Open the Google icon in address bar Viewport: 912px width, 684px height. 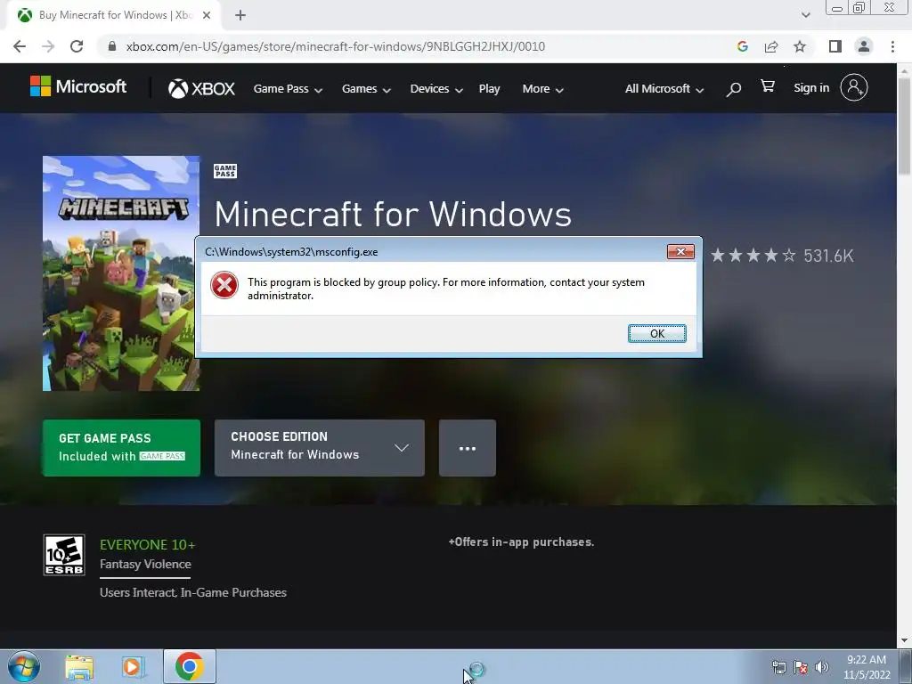coord(742,46)
